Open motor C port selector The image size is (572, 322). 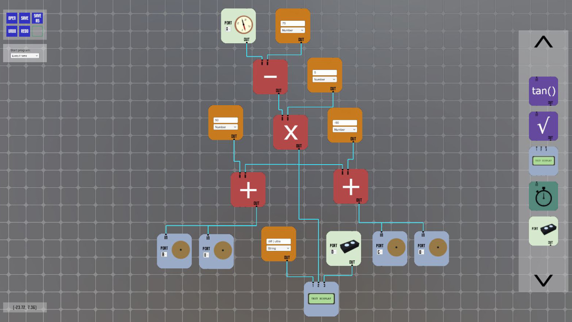380,252
